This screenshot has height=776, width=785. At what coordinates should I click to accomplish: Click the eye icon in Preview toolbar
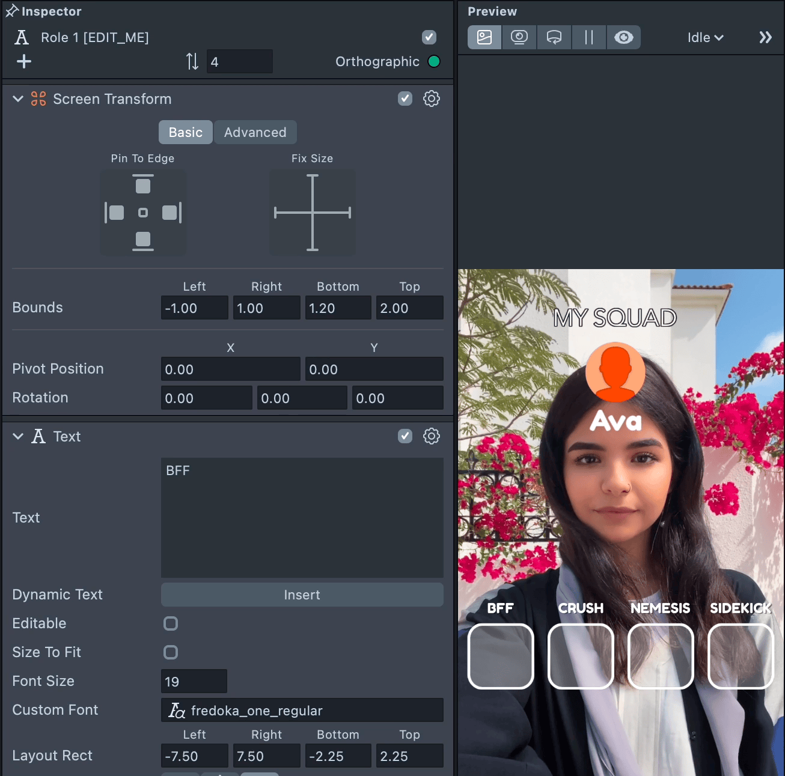[623, 37]
